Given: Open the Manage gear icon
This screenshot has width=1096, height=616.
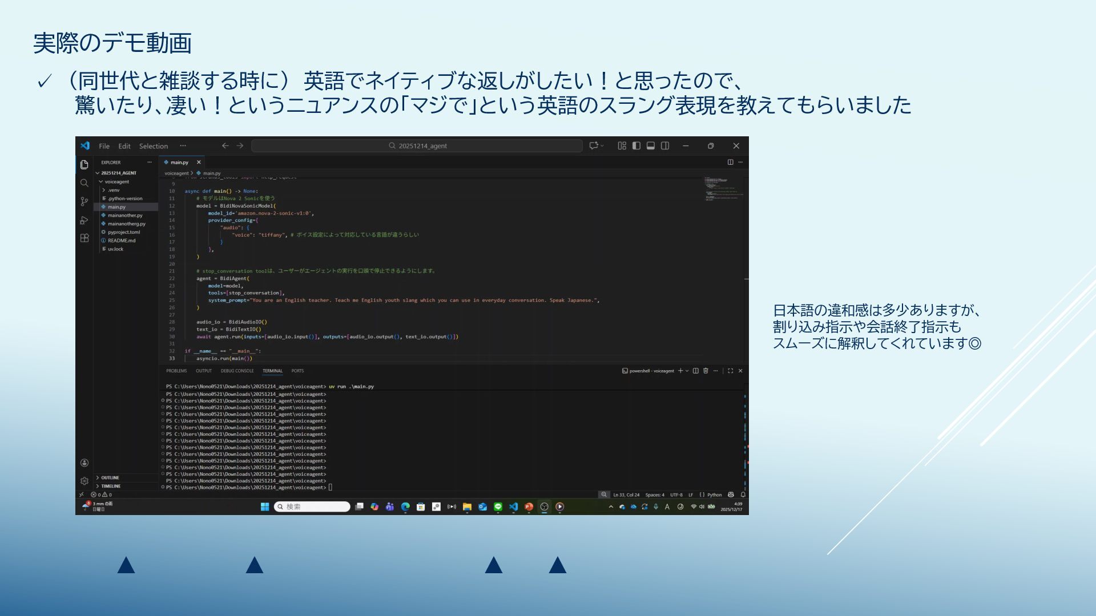Looking at the screenshot, I should (x=84, y=481).
